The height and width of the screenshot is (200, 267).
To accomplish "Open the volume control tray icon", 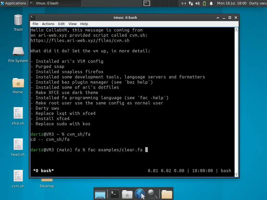I will [197, 3].
